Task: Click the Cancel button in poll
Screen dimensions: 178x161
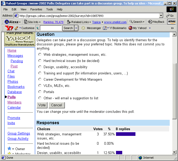Action: click(57, 105)
